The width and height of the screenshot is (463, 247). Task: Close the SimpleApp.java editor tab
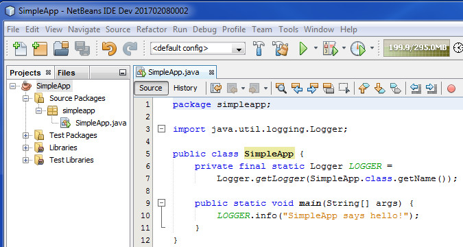(x=211, y=73)
